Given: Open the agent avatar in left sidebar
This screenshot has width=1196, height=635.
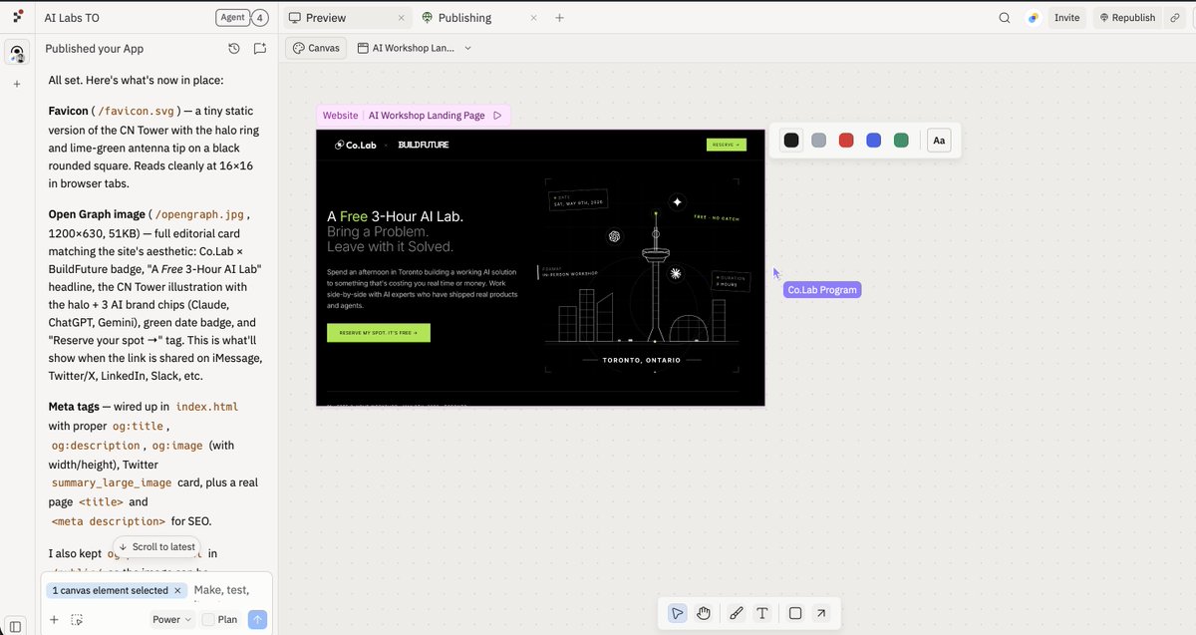Looking at the screenshot, I should coord(17,53).
